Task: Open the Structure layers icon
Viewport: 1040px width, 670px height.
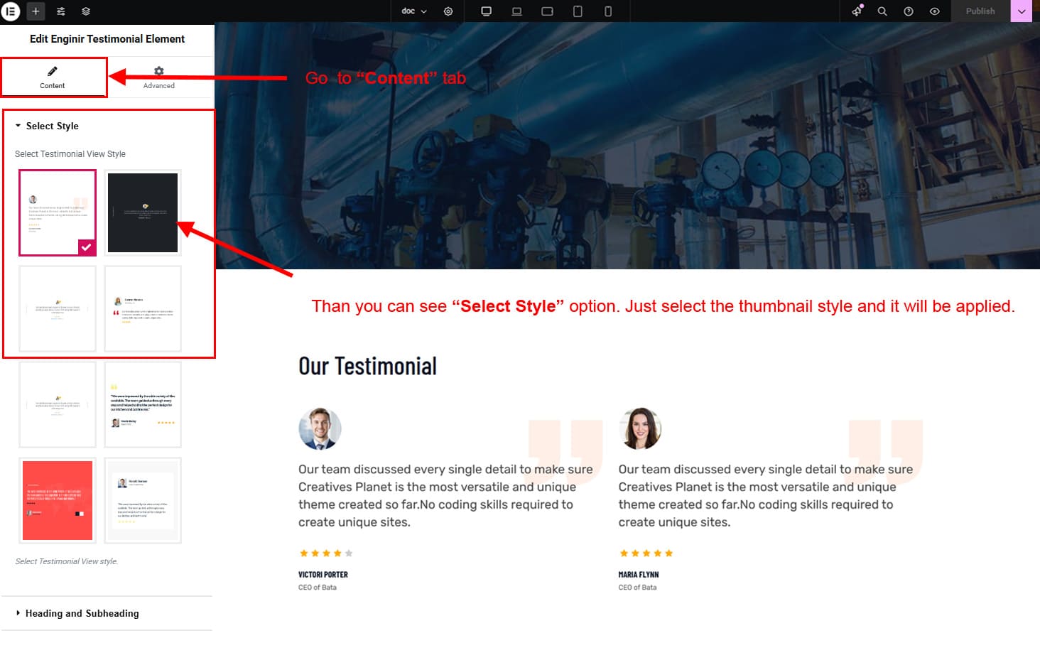Action: (x=86, y=11)
